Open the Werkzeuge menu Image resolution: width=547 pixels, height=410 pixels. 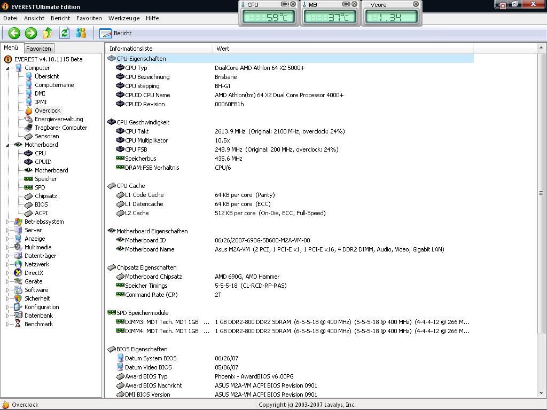point(124,18)
